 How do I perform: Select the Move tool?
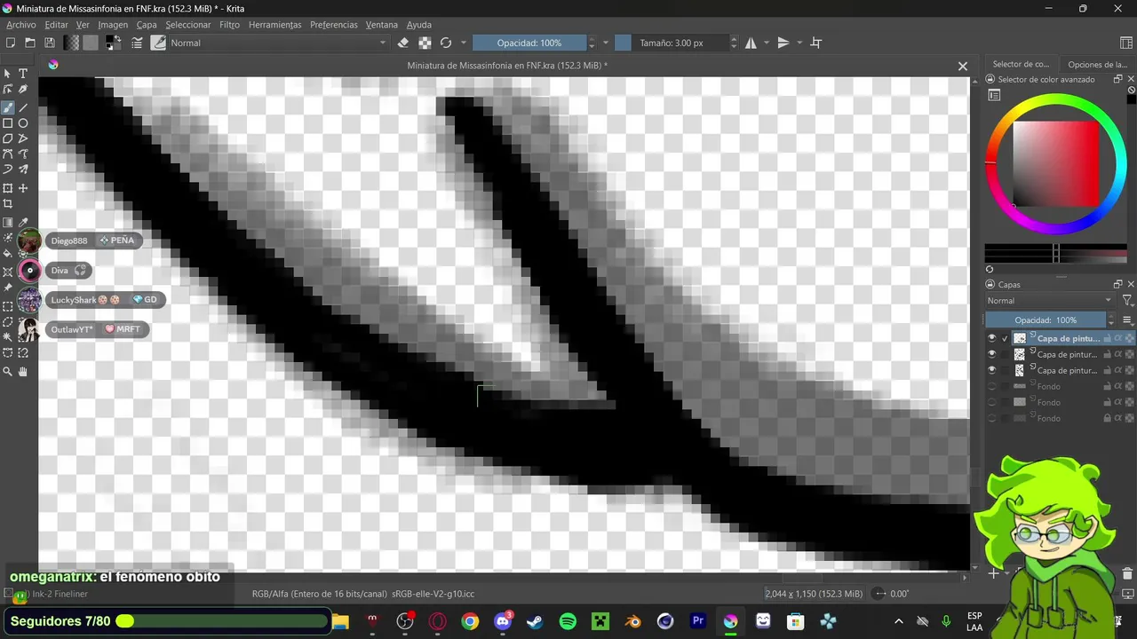(x=23, y=188)
